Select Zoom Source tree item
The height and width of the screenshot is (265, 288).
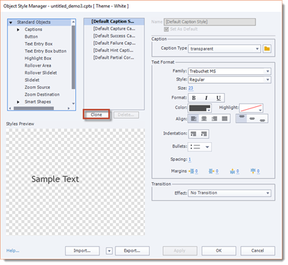point(37,88)
